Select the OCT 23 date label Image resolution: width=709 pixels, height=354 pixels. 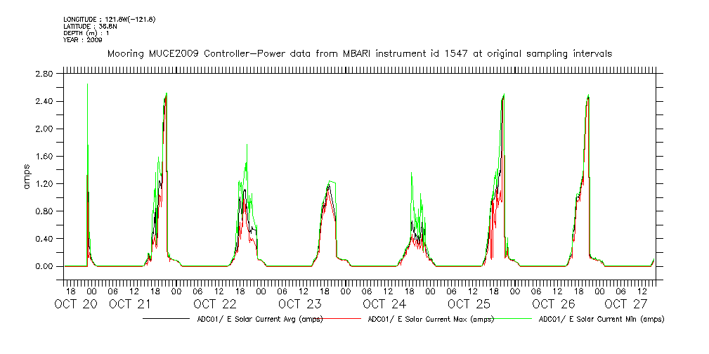[x=299, y=304]
